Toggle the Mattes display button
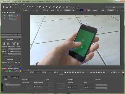Image resolution: width=125 pixels, height=94 pixels. point(52,10)
